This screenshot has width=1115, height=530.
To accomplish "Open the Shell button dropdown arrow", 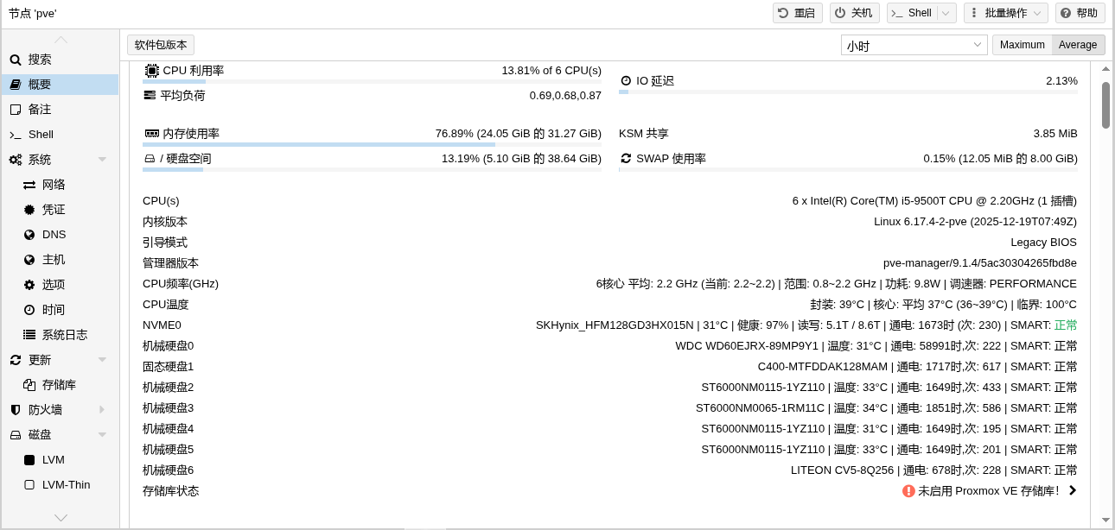I will point(947,13).
